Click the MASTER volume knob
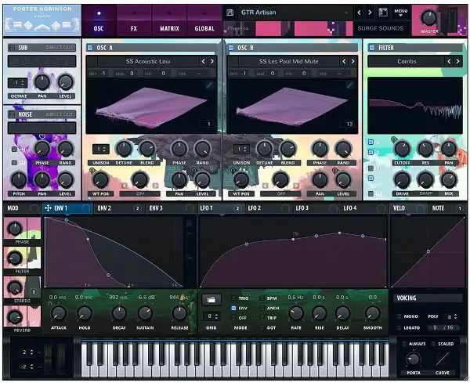 428,17
